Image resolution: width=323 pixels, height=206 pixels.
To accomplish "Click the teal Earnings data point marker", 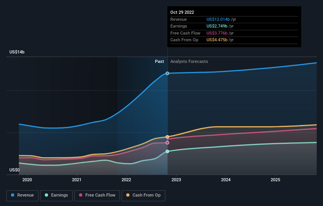I will pyautogui.click(x=168, y=151).
